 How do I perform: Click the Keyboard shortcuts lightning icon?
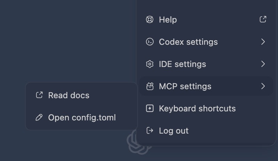tap(149, 109)
